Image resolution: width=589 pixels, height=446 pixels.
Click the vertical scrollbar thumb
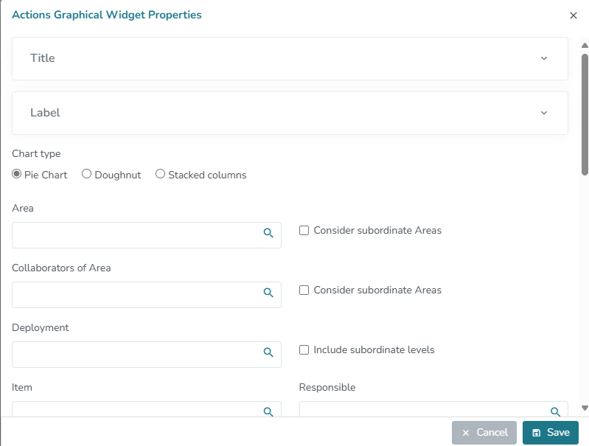click(585, 114)
